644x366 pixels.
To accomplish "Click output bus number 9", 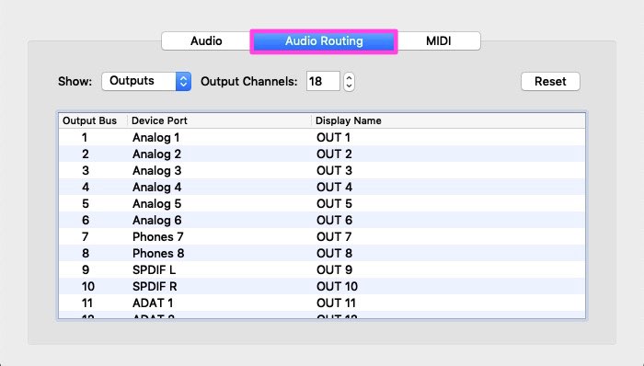I will (x=85, y=270).
